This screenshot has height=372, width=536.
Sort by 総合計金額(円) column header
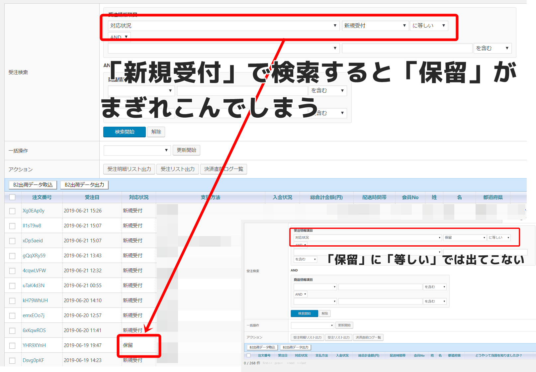click(326, 197)
